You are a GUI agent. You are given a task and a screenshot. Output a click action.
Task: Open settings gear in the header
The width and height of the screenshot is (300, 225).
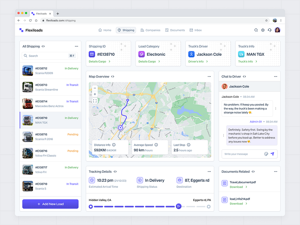click(x=263, y=30)
